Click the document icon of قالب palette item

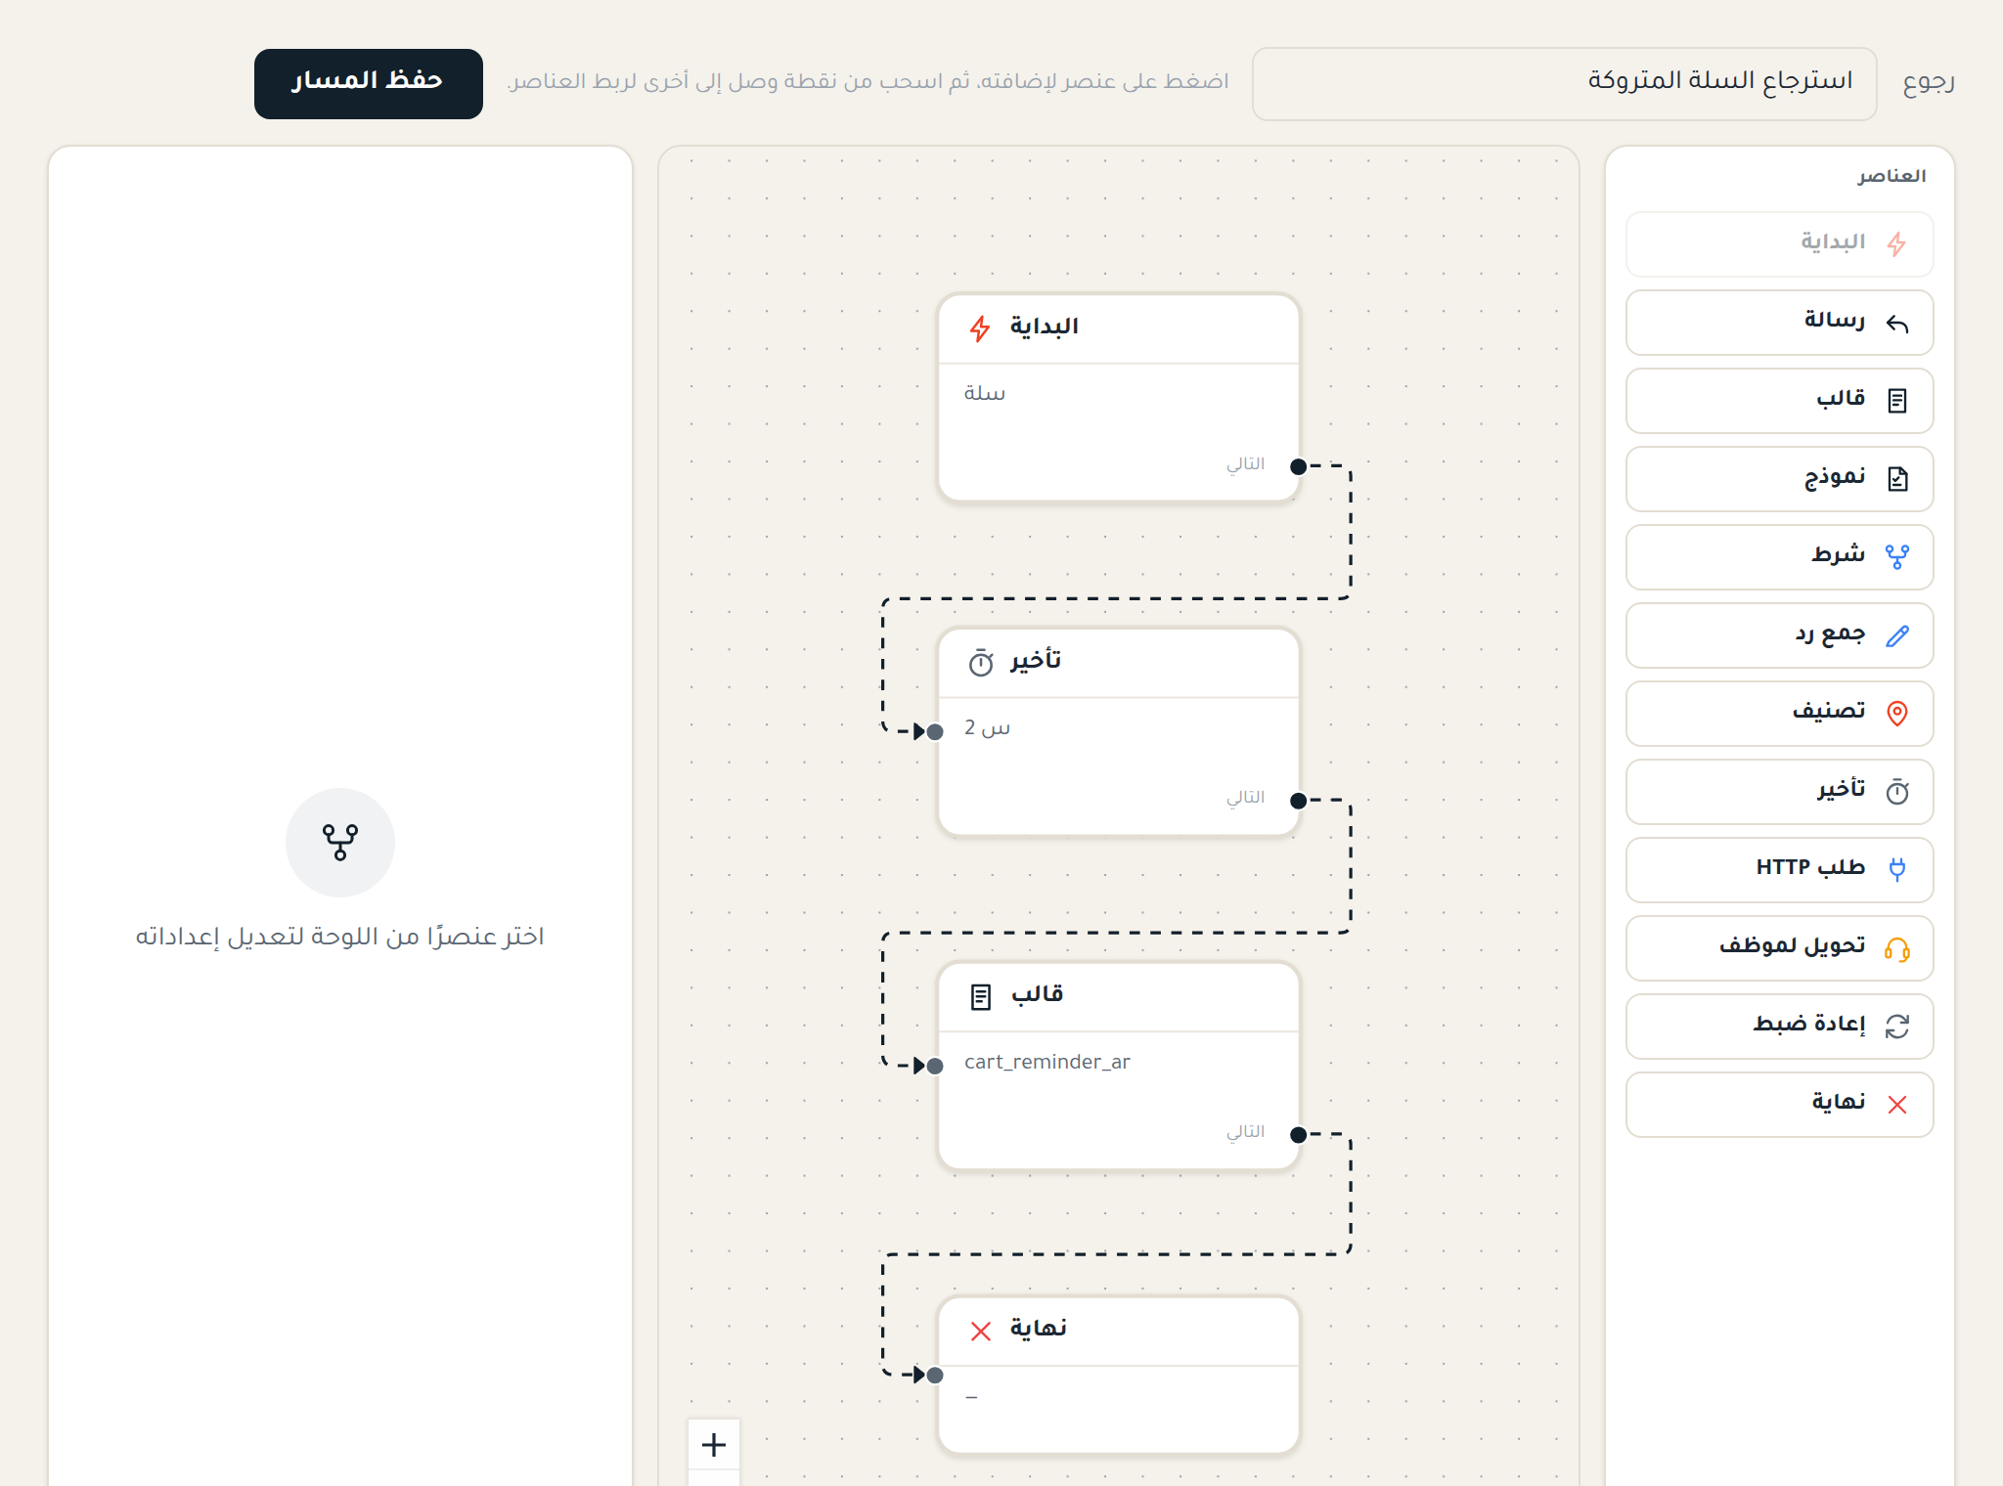click(x=1897, y=401)
